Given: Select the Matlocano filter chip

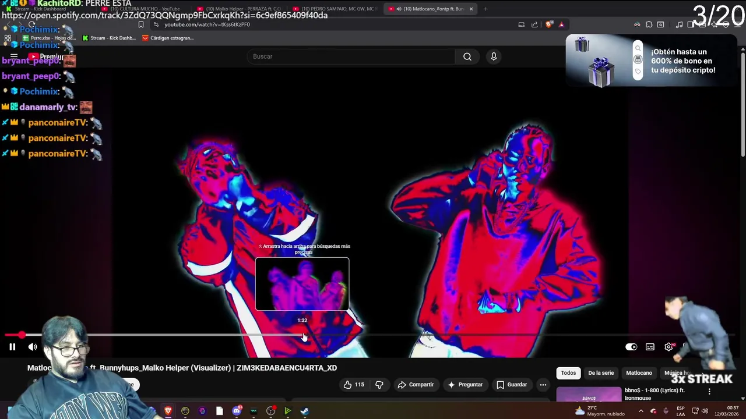Looking at the screenshot, I should click(639, 373).
